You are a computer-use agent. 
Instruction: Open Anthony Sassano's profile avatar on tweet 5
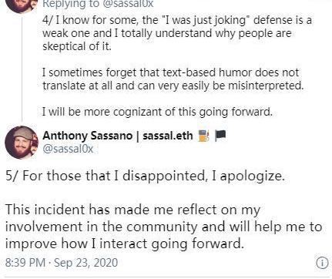22,142
